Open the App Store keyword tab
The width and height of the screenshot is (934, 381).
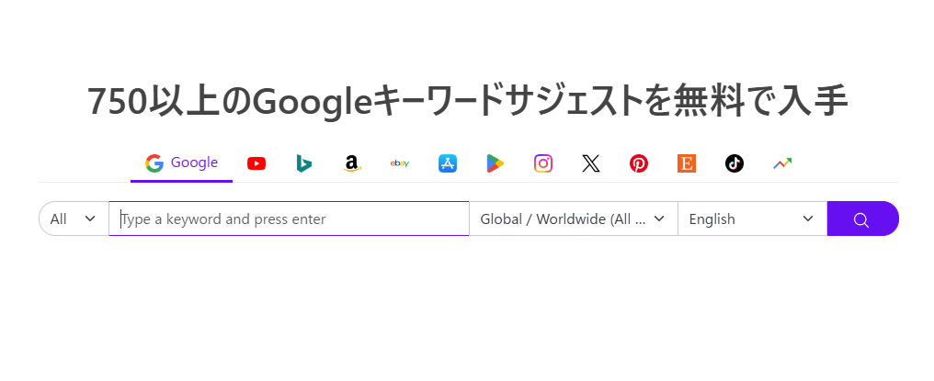coord(448,163)
